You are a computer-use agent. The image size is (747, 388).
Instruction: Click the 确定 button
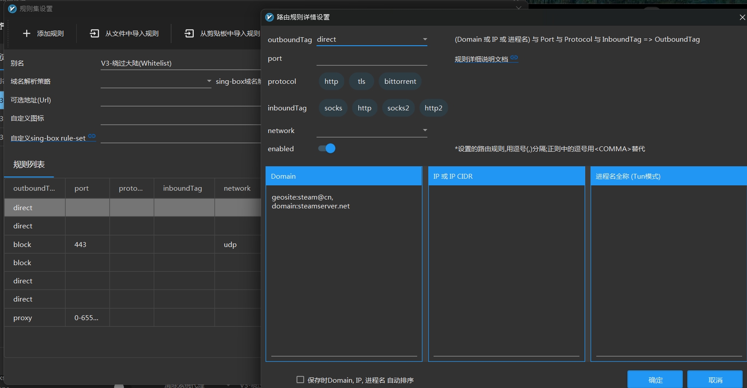(x=655, y=380)
